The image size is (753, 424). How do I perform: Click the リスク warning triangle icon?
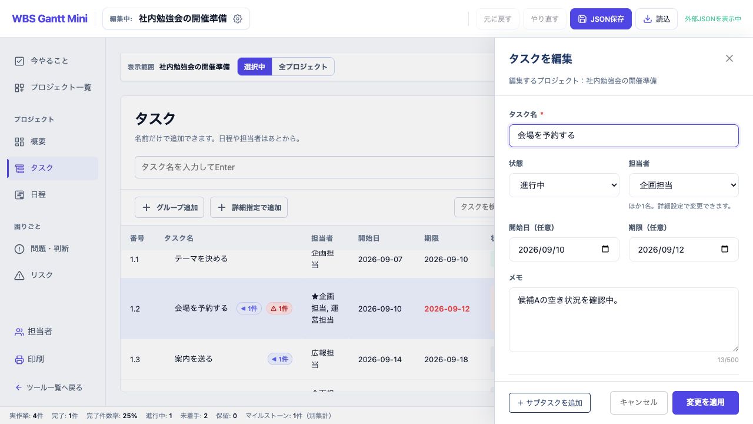point(19,275)
